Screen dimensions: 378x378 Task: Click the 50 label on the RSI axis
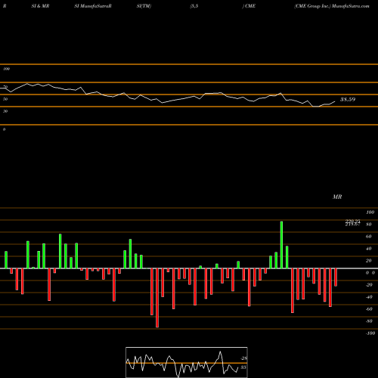pos(5,99)
